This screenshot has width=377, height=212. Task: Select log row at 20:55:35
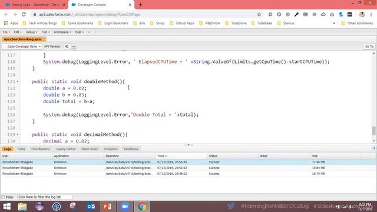click(188, 163)
